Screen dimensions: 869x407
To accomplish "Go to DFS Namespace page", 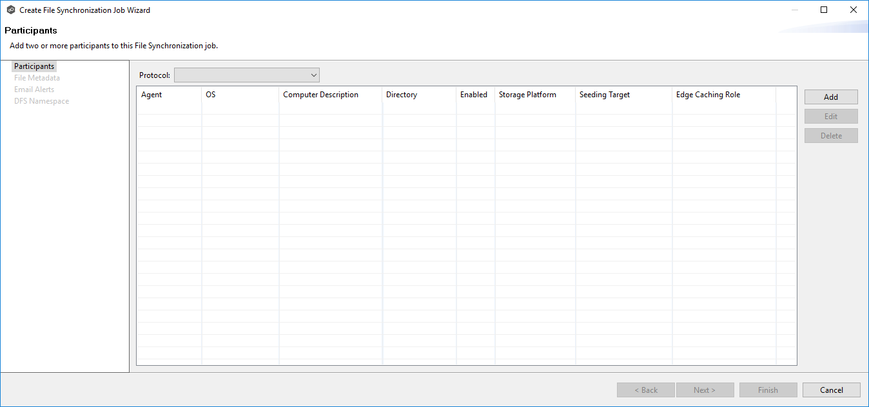I will 41,101.
